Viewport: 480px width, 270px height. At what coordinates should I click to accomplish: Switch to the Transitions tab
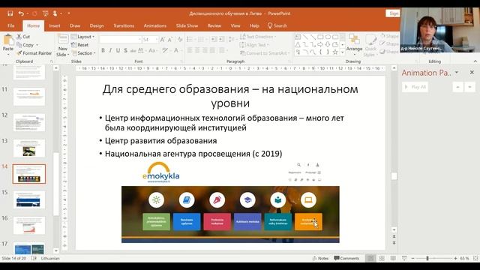point(124,25)
